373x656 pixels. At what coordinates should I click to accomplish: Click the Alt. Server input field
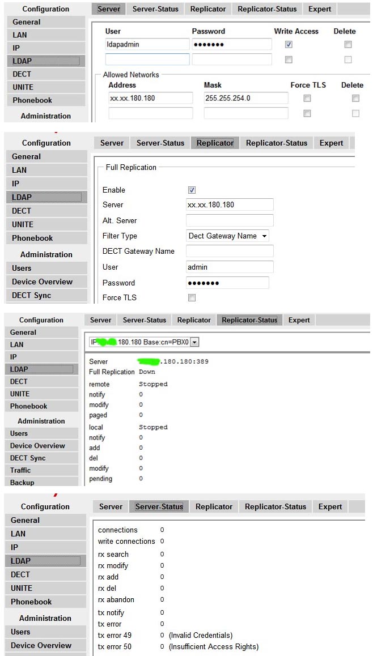tap(230, 220)
